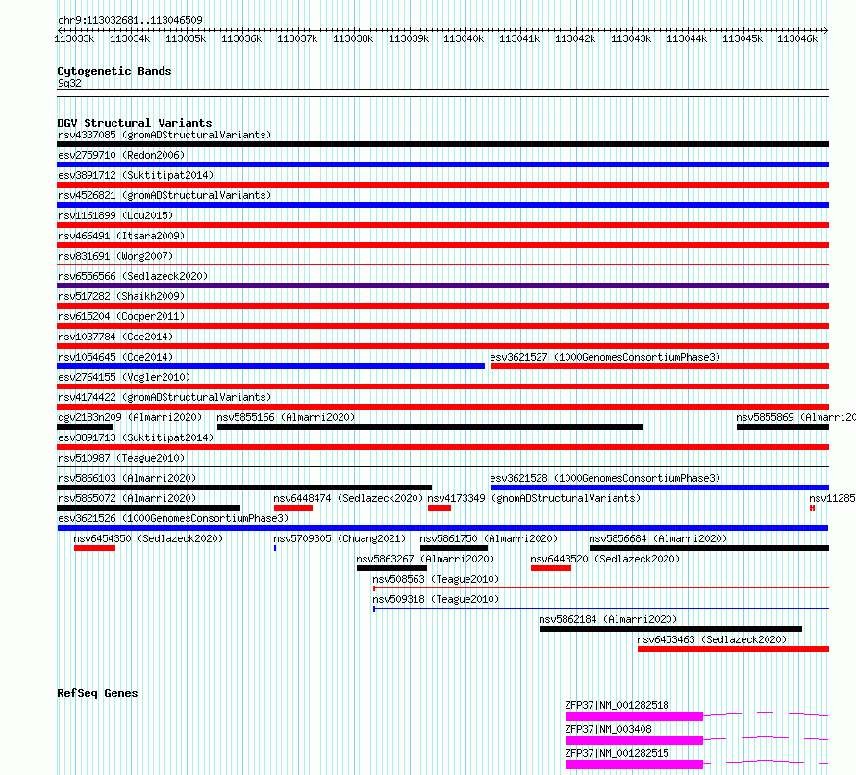Viewport: 856px width, 775px height.
Task: Open nsv466491 (Itsara2009) label
Action: pos(121,236)
